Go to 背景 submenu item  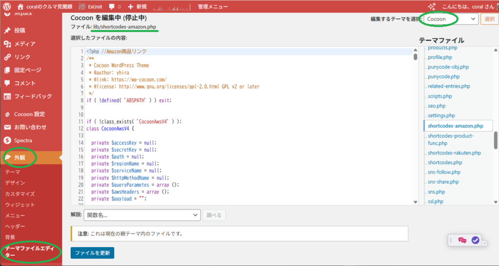tap(10, 237)
